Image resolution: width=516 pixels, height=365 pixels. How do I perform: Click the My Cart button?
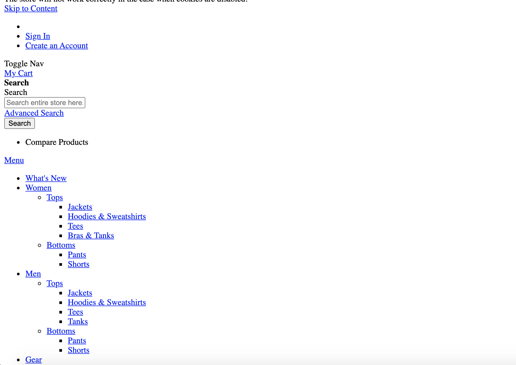(x=18, y=73)
